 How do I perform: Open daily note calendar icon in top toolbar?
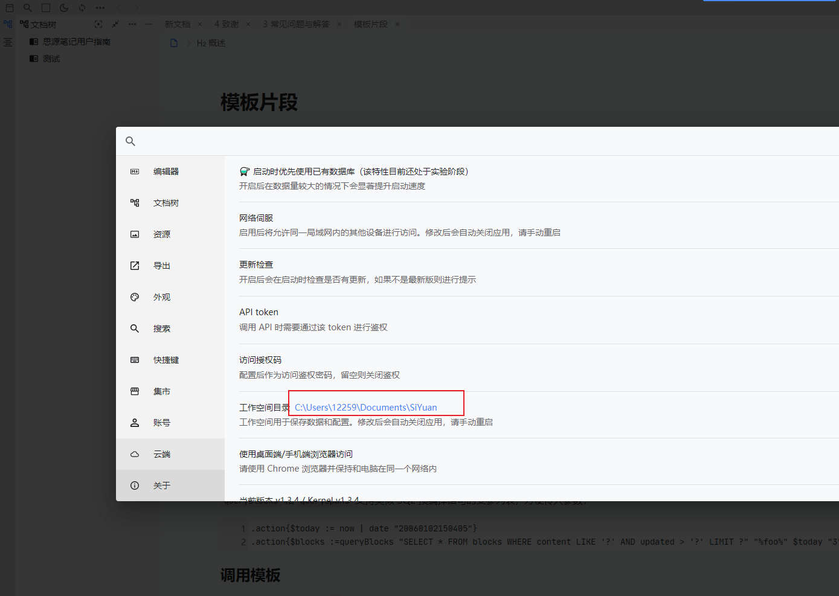pyautogui.click(x=10, y=8)
